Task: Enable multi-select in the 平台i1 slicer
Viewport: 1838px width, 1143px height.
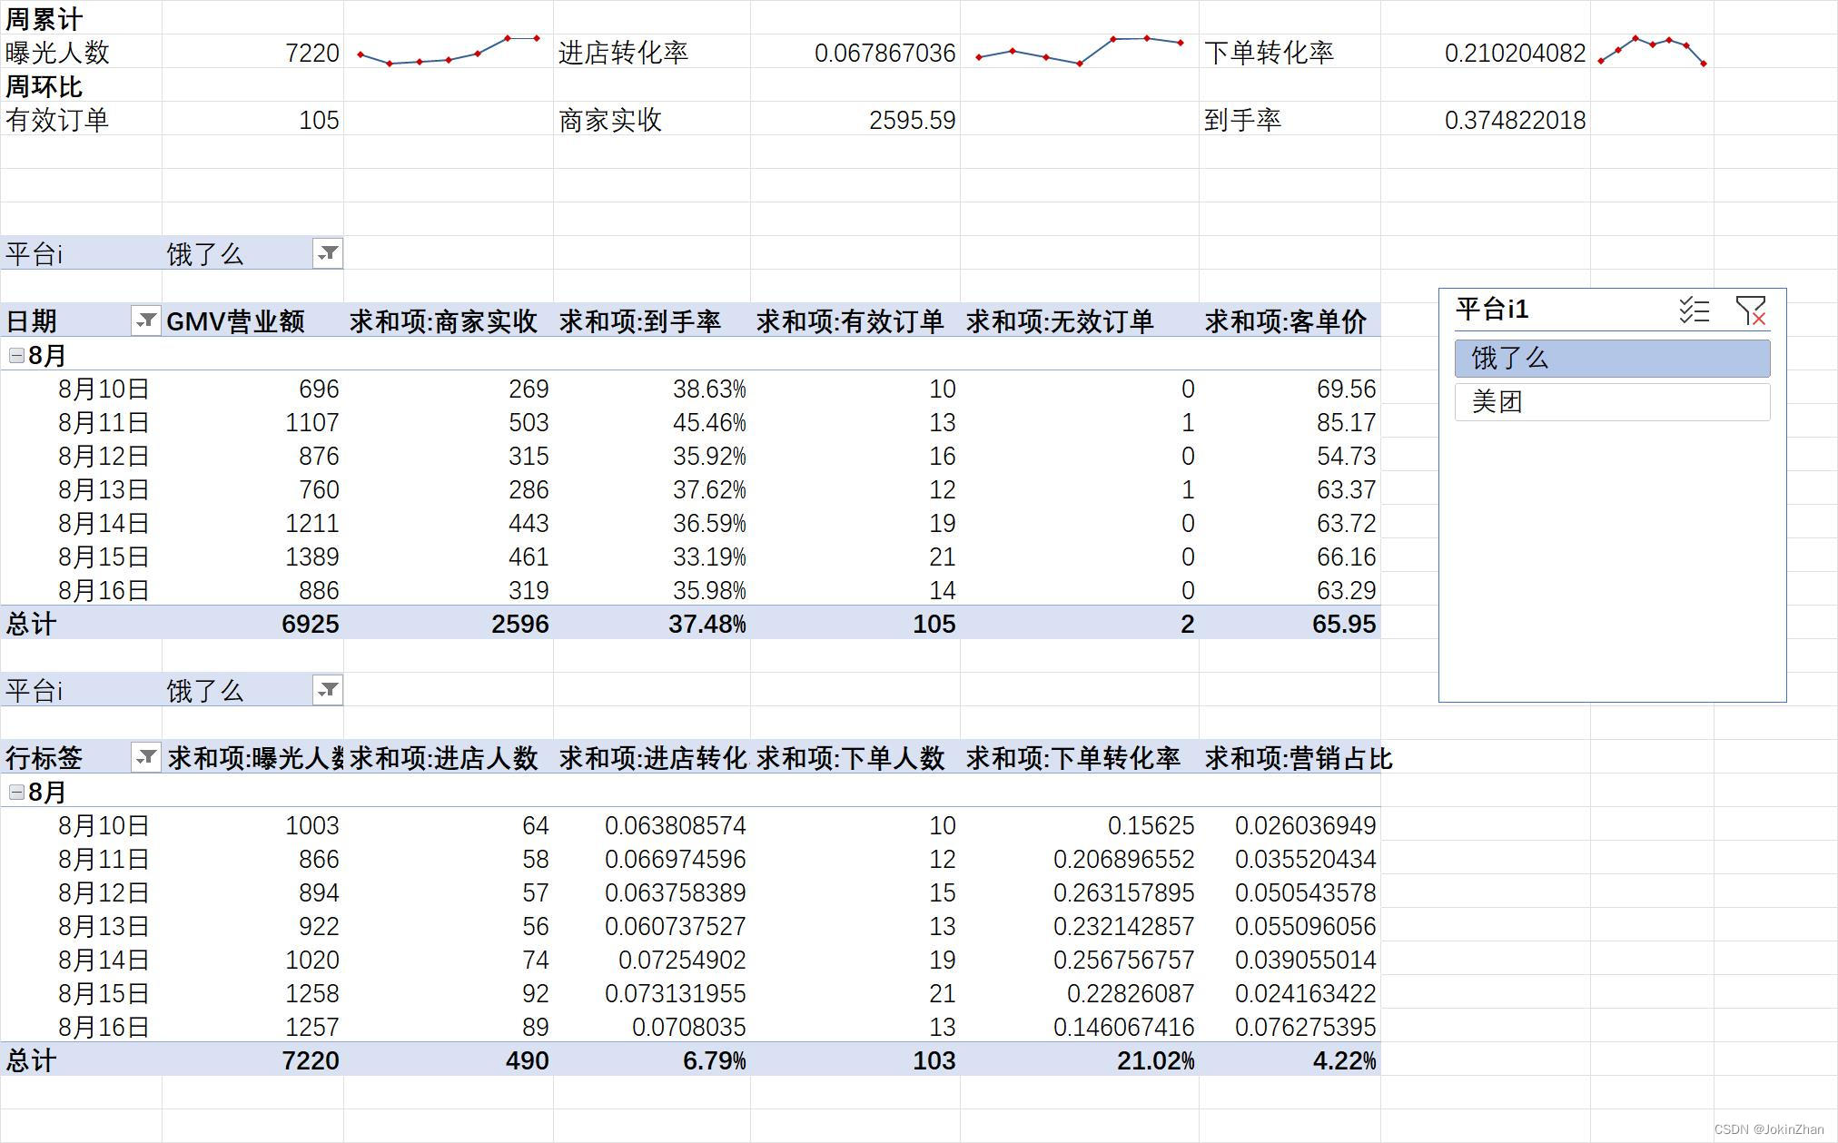Action: (x=1694, y=310)
